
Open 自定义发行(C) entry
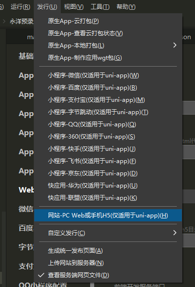108,233
